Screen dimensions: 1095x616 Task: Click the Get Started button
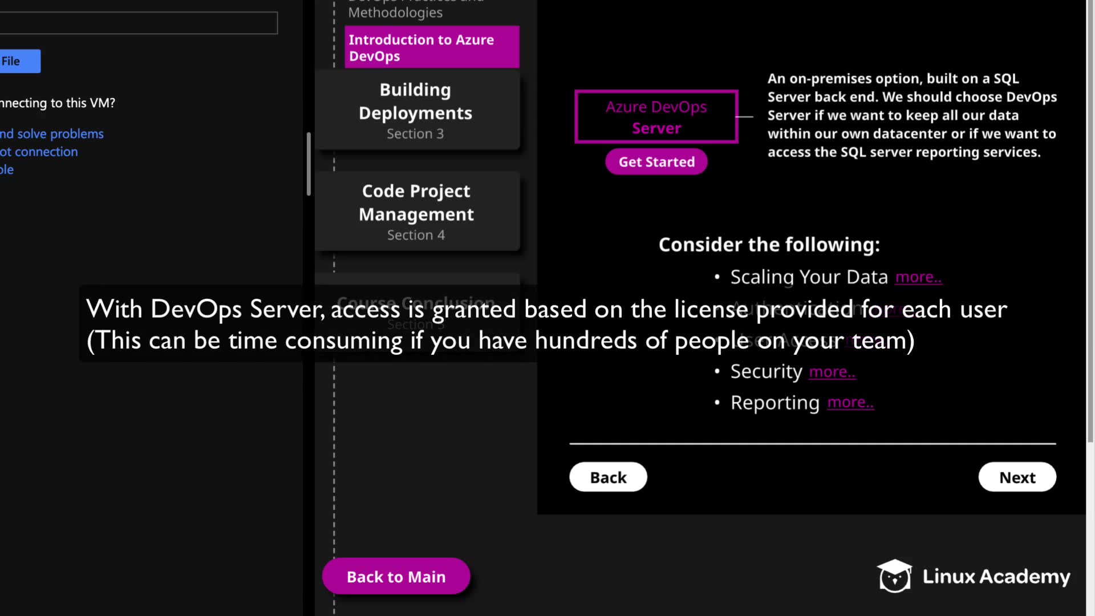[x=656, y=162]
